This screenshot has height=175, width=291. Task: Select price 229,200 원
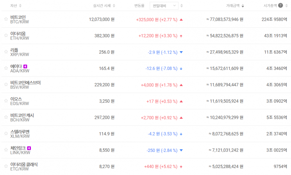pos(104,85)
